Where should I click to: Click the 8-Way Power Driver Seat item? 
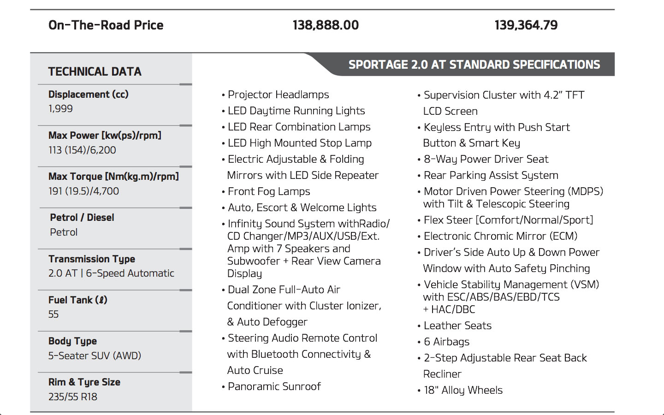pyautogui.click(x=486, y=159)
